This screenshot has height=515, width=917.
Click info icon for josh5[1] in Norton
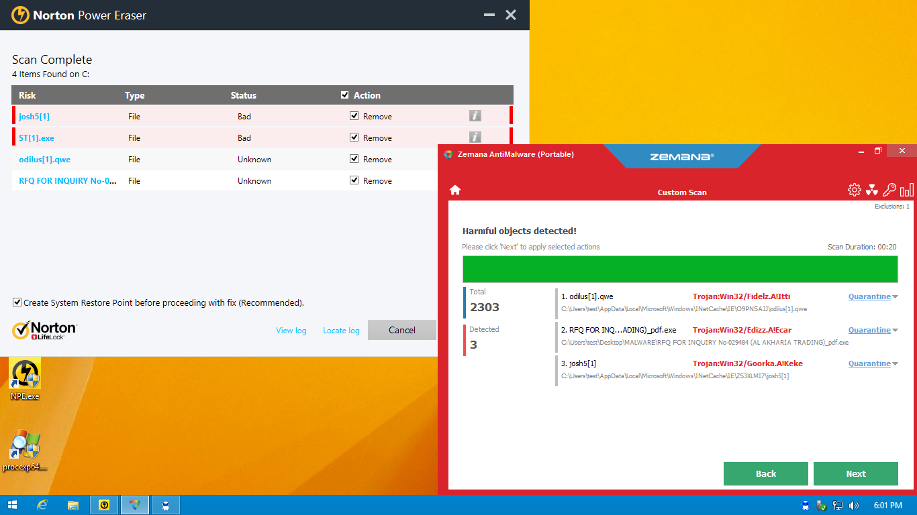point(475,116)
